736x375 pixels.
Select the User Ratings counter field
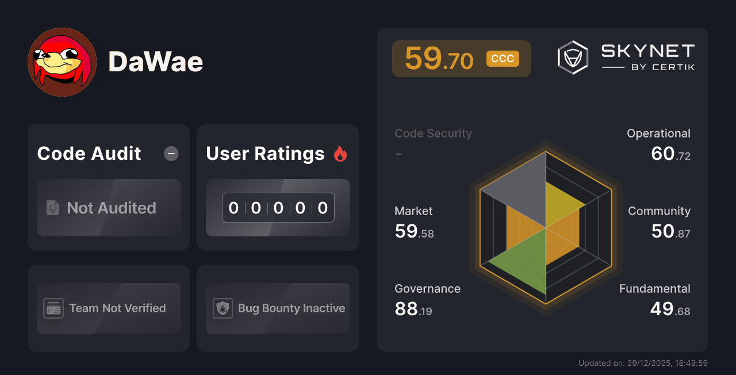(278, 208)
